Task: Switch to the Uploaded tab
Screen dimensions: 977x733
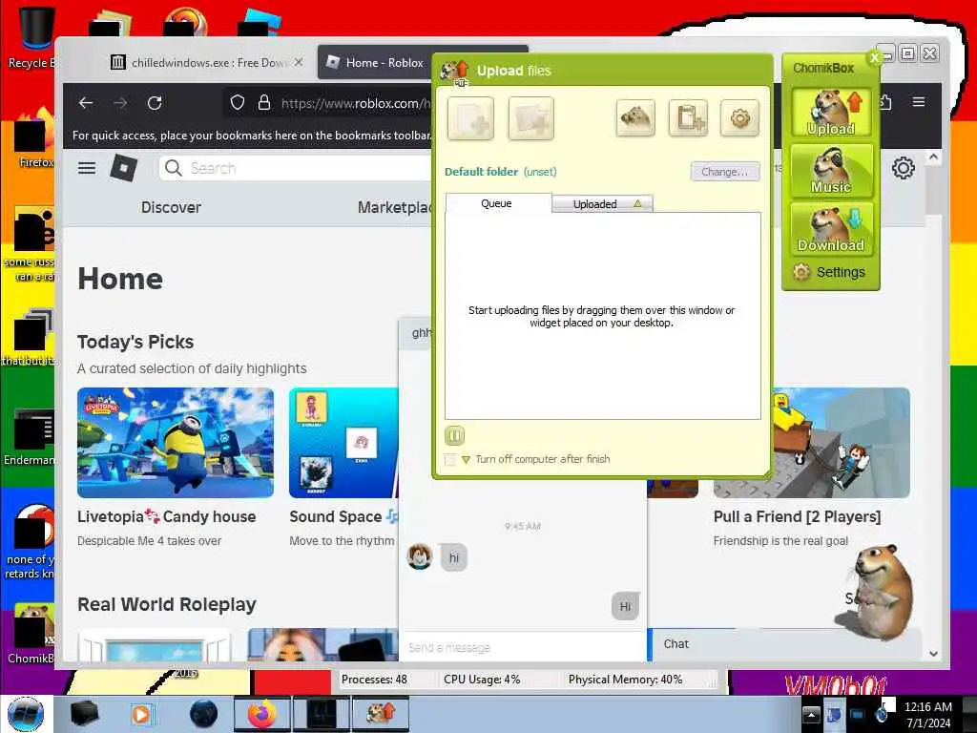Action: coord(603,204)
